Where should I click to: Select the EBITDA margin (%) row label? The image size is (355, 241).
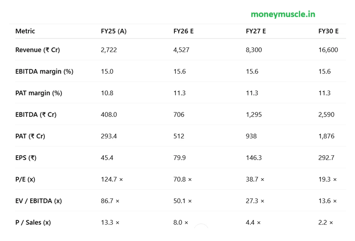click(44, 72)
